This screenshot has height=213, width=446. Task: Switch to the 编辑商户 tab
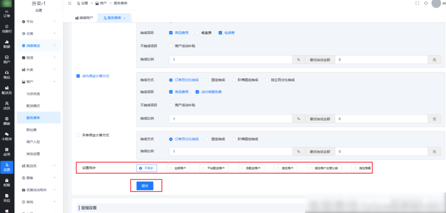(84, 18)
